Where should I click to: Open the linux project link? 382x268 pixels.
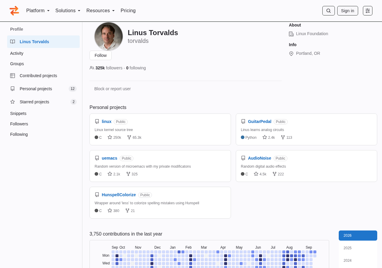(x=107, y=121)
